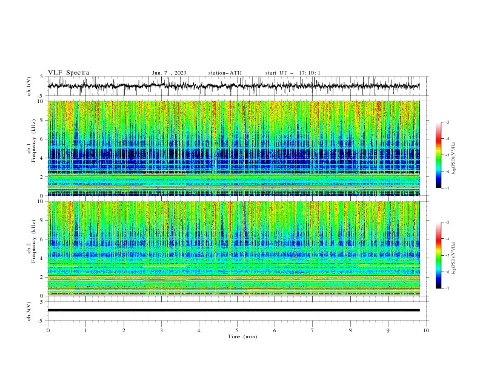The width and height of the screenshot is (480, 371).
Task: Click the ch.2 'log(PSD)(V²/Hz)' color bar label
Action: tap(454, 258)
